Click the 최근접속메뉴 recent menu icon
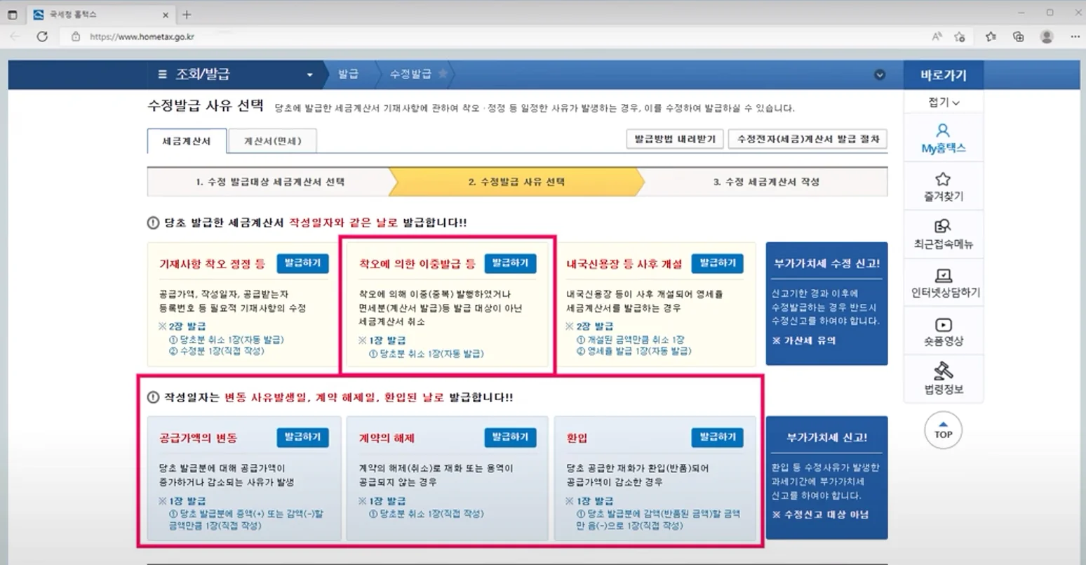Viewport: 1086px width, 565px height. click(943, 226)
